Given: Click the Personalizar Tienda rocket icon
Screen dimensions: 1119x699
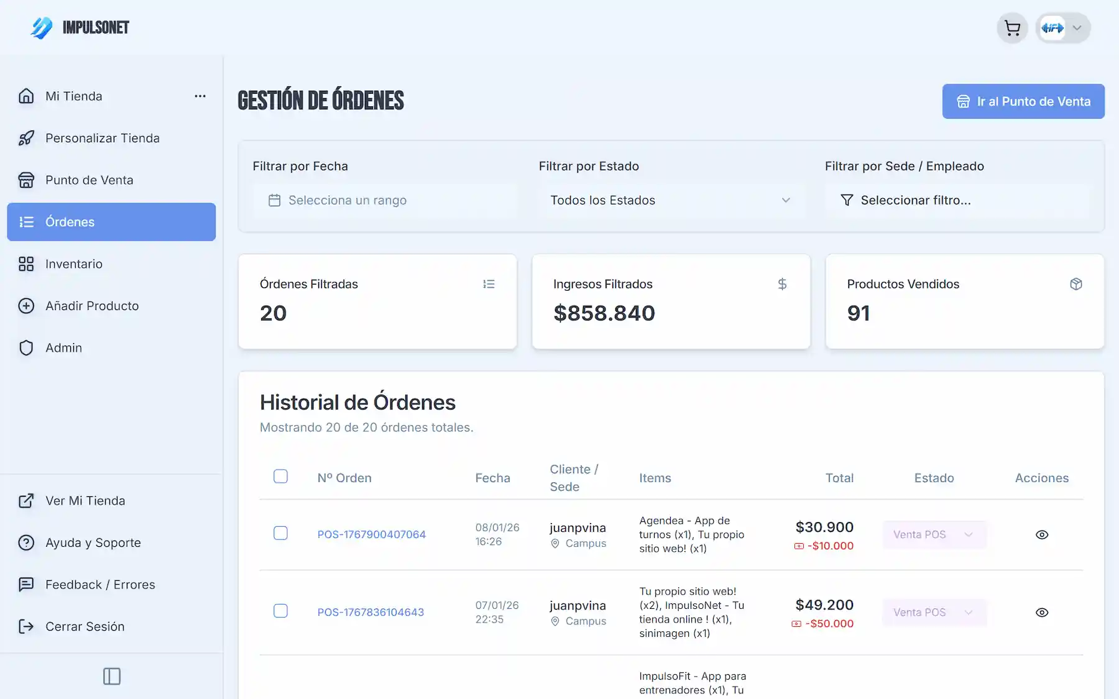Looking at the screenshot, I should (26, 138).
